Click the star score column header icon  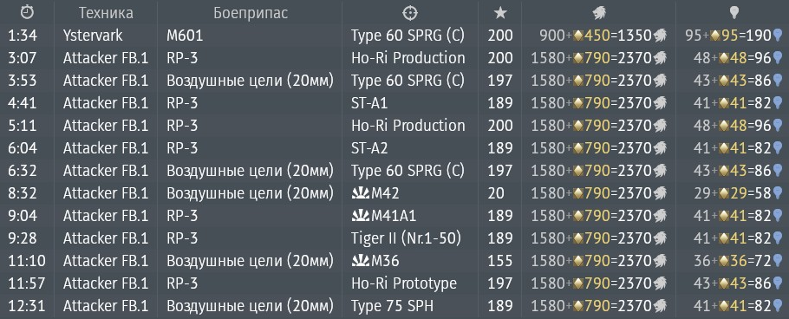[500, 13]
